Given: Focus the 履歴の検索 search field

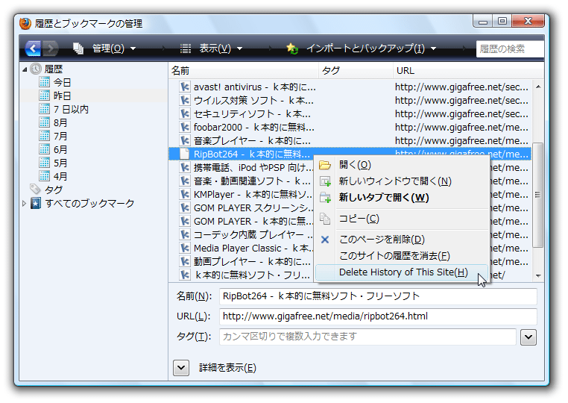Looking at the screenshot, I should (510, 49).
